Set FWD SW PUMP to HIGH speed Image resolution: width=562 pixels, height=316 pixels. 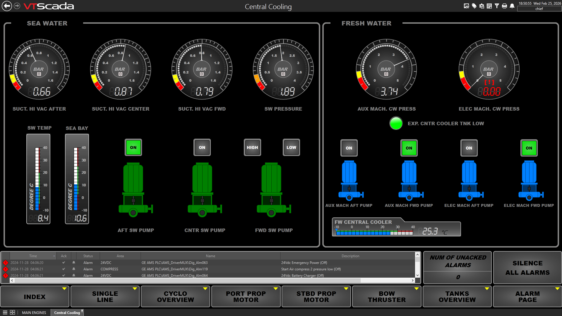[252, 147]
